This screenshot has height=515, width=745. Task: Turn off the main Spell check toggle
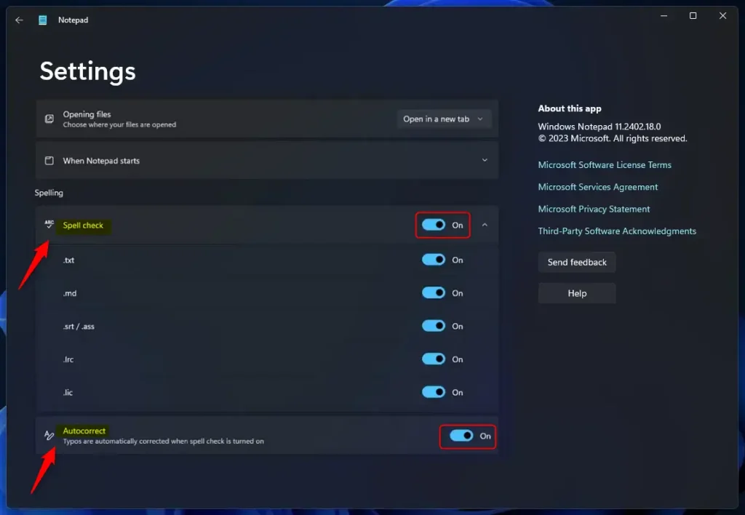(x=434, y=225)
